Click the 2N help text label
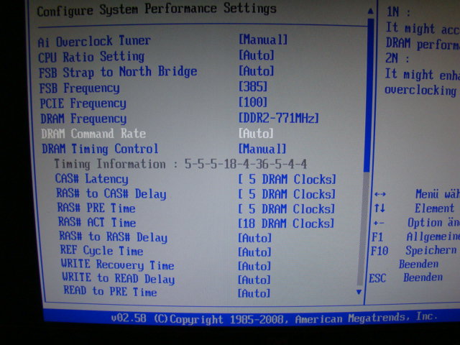 [x=397, y=58]
